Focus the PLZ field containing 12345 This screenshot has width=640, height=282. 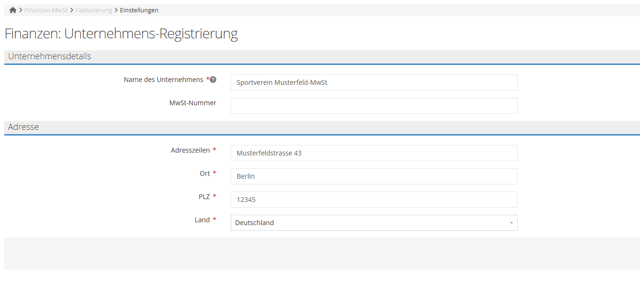point(374,200)
